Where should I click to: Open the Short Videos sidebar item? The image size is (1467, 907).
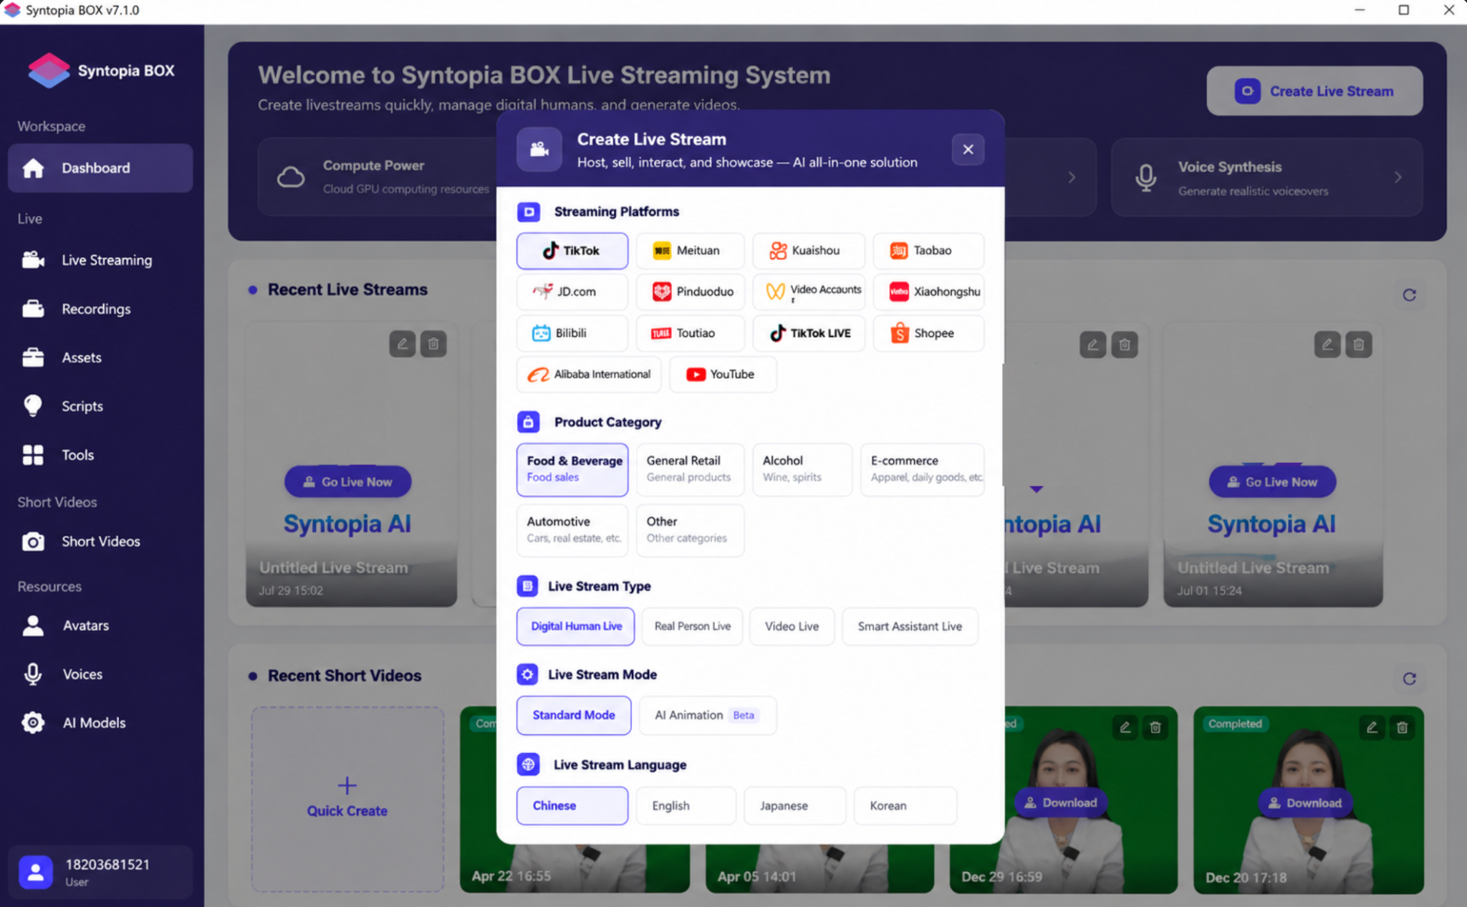coord(100,542)
